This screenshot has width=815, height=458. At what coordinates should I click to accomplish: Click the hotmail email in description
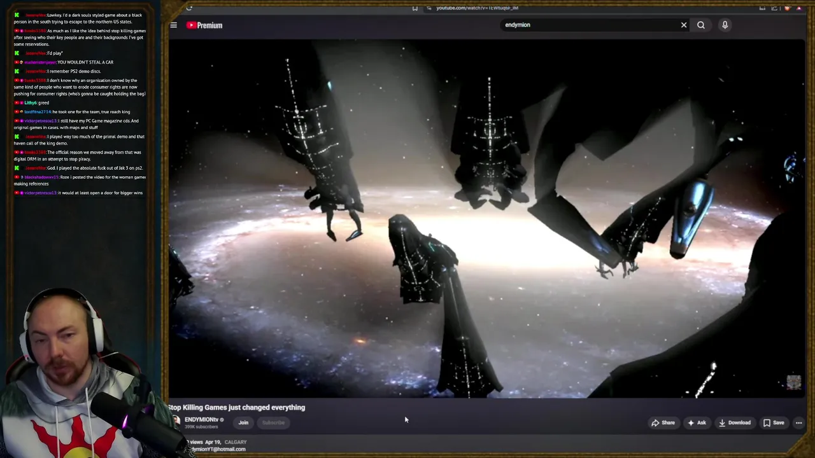tap(218, 449)
